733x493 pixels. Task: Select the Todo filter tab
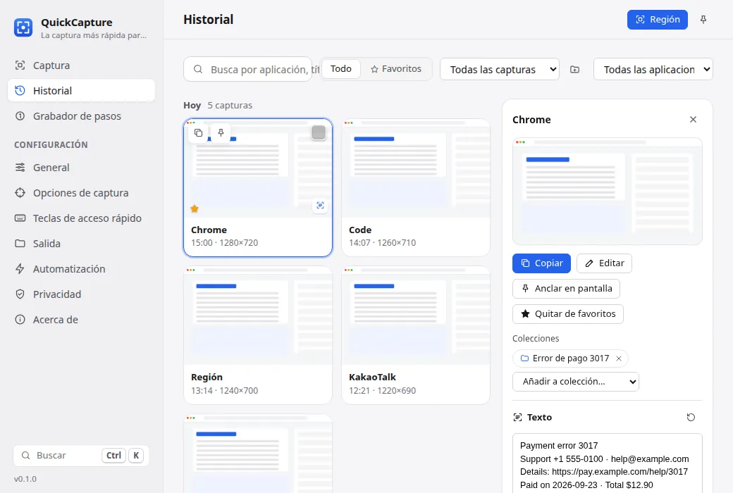pos(341,69)
